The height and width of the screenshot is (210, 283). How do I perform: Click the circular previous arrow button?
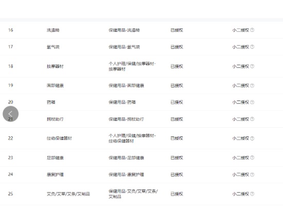(x=10, y=114)
